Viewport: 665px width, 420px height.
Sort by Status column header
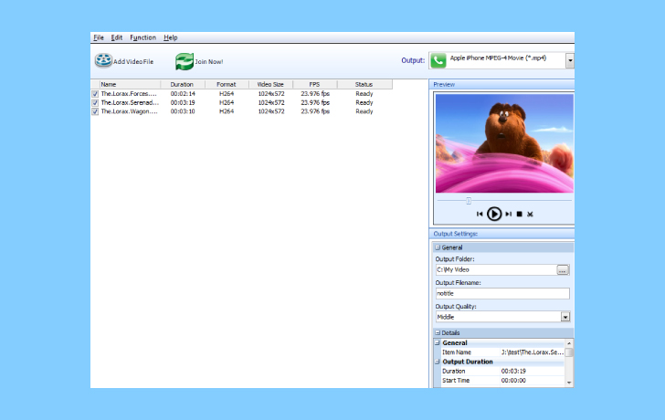coord(364,84)
